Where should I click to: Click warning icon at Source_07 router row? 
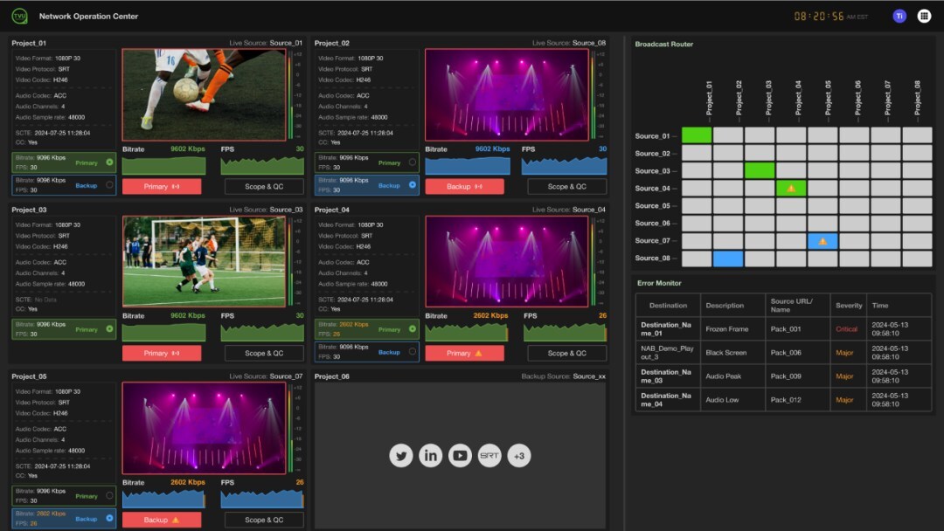823,240
